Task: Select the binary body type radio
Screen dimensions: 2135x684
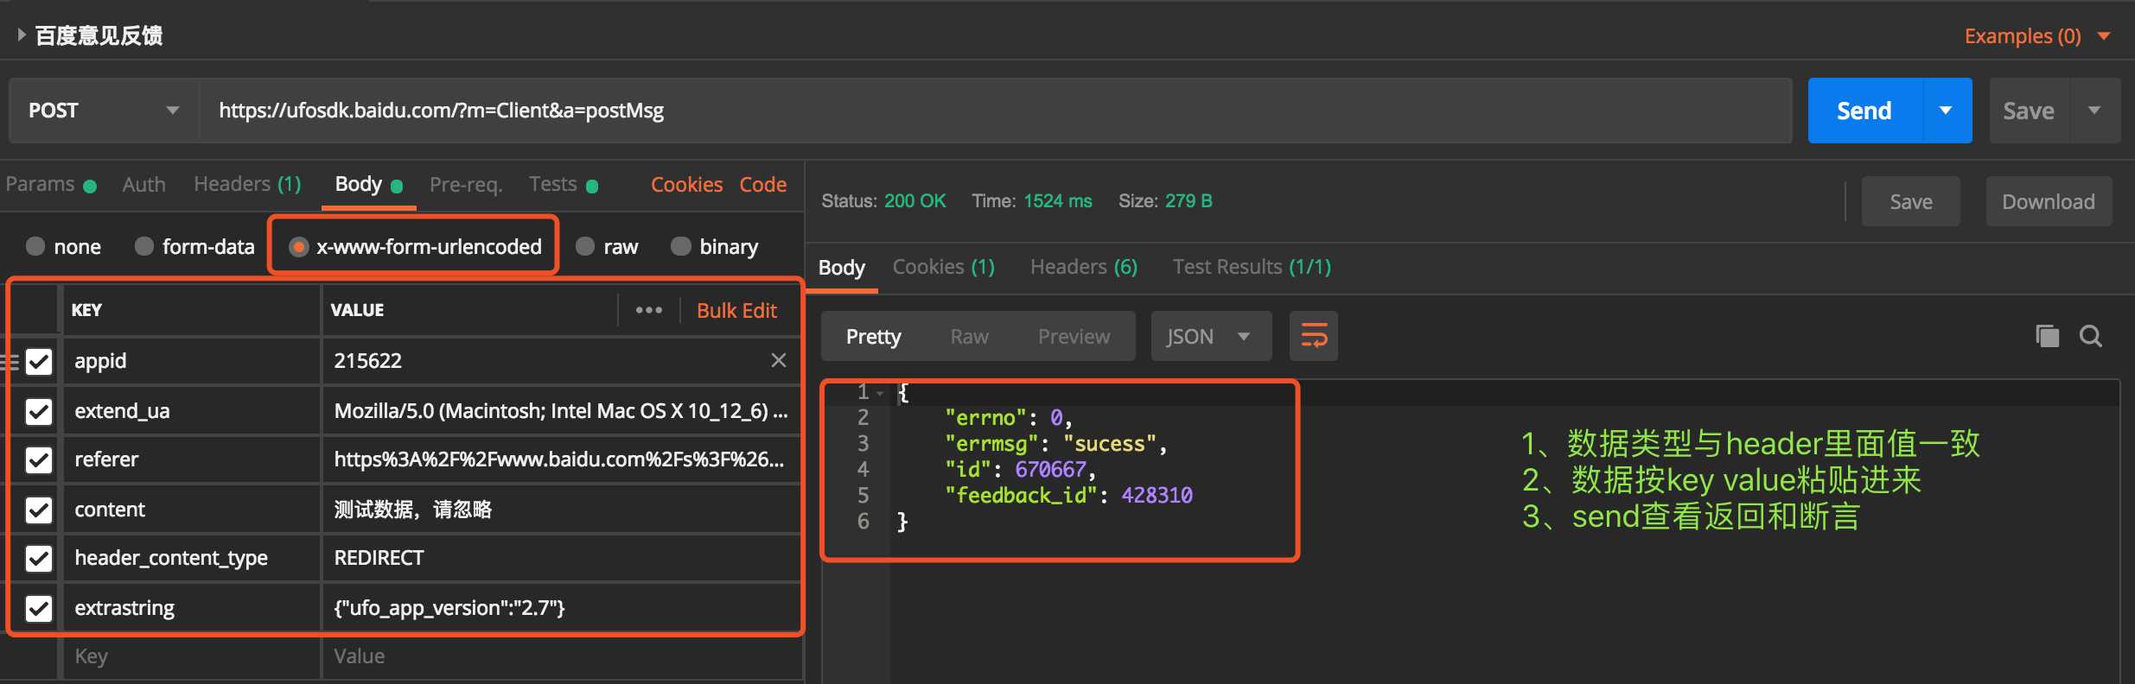Action: tap(681, 246)
